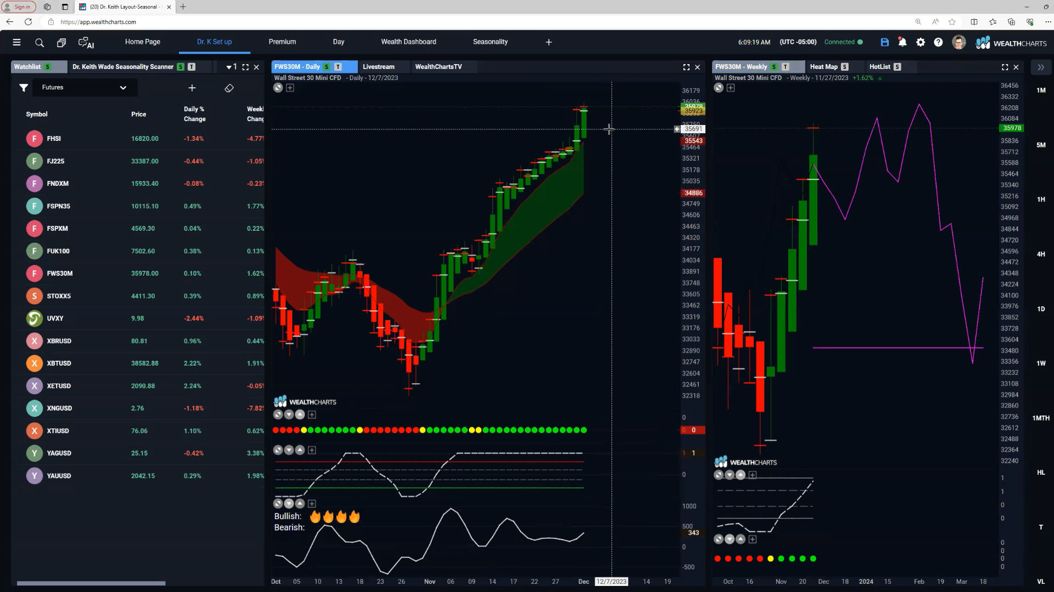The image size is (1054, 592).
Task: Move weekly oscillator pane up
Action: click(x=741, y=475)
